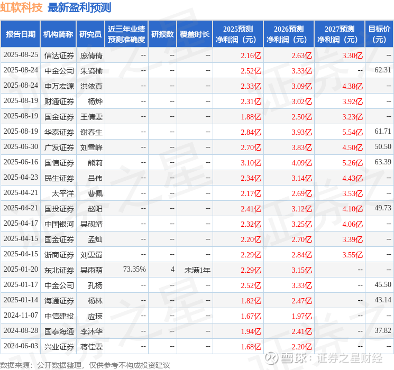Viewport: 394px width, 370px height.
Task: Click 海通证券 institution cell
Action: point(59,301)
